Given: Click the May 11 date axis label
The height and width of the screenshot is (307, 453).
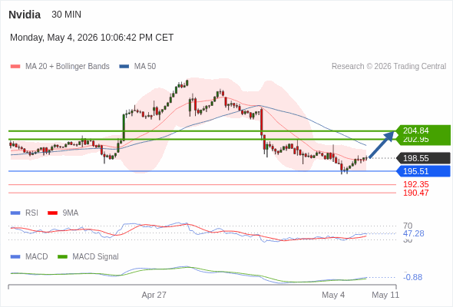Looking at the screenshot, I should 385,295.
